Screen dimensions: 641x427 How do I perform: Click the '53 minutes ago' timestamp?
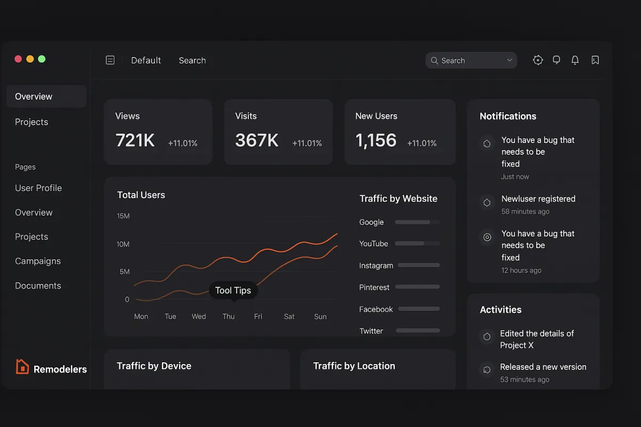tap(525, 379)
